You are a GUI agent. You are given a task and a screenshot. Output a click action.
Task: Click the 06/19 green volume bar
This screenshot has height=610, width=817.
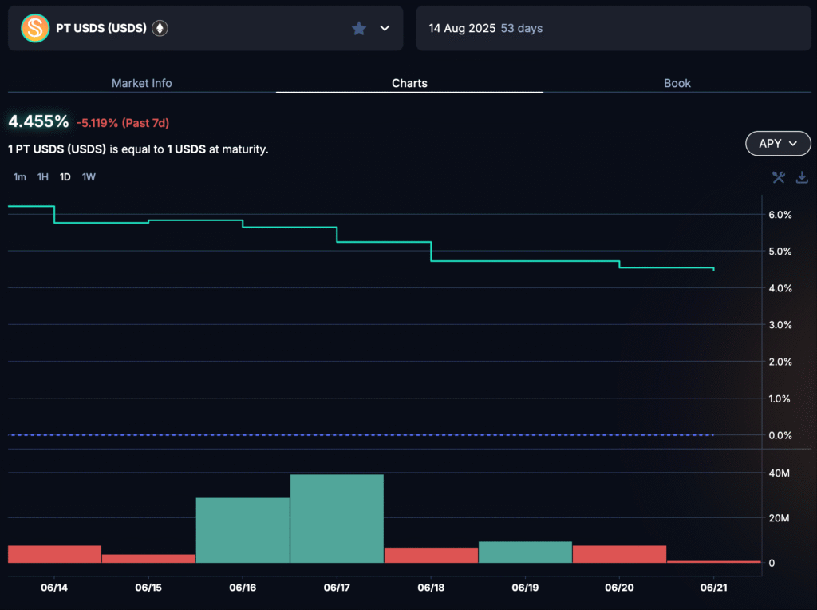pyautogui.click(x=525, y=553)
